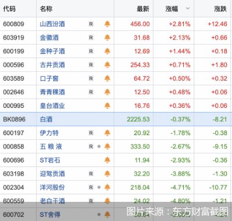This screenshot has width=232, height=221.
Task: Sort by the 涨跌 column header
Action: tap(220, 9)
